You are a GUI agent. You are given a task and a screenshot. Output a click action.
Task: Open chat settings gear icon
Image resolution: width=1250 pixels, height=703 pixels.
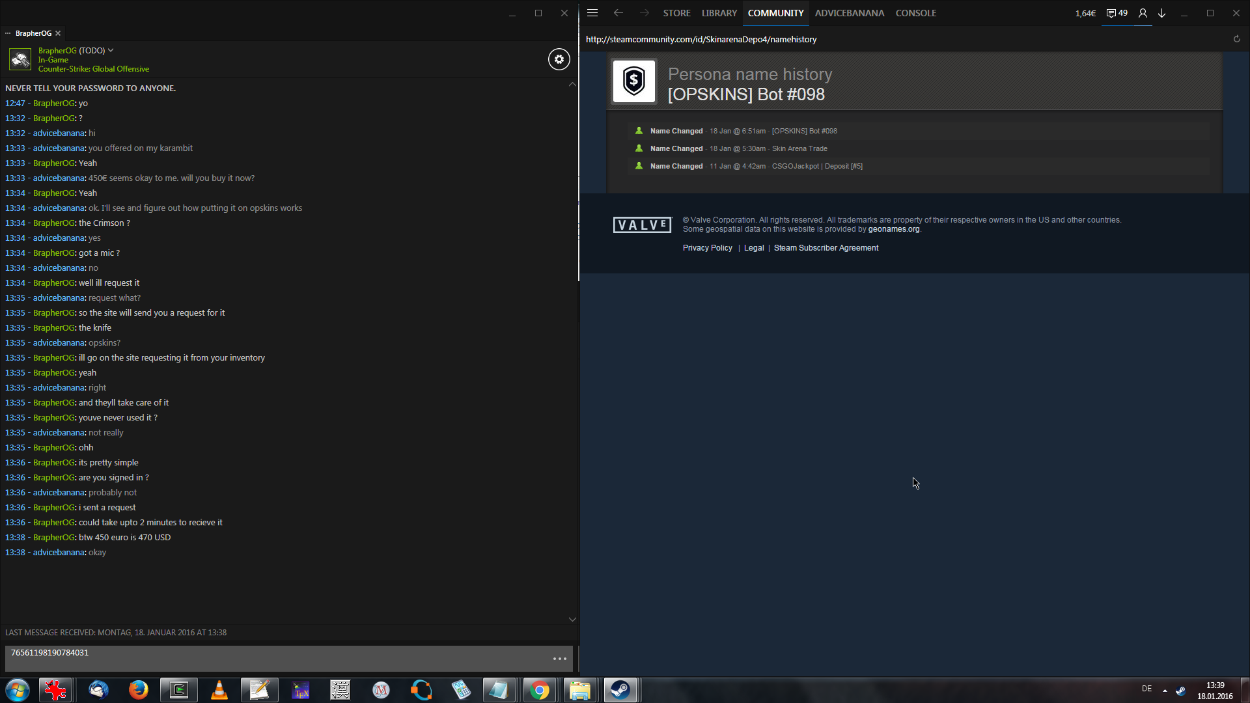[x=559, y=59]
